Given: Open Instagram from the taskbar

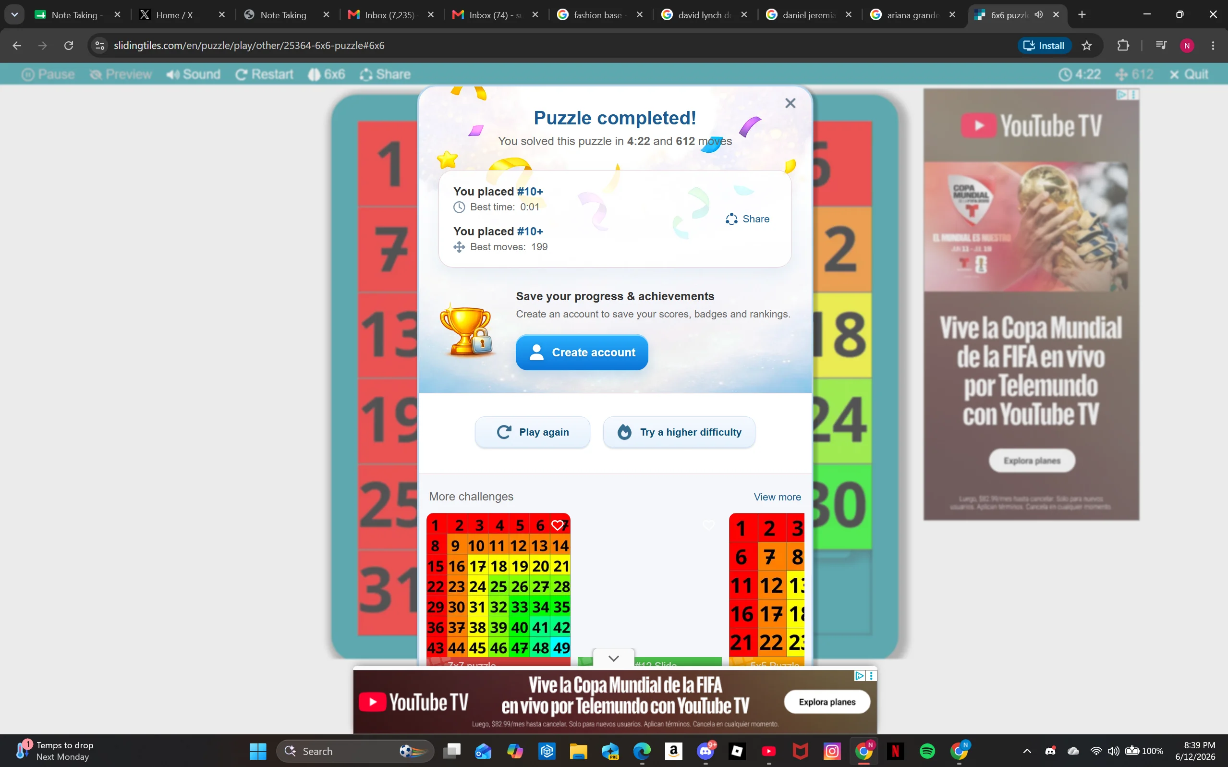Looking at the screenshot, I should [x=832, y=751].
